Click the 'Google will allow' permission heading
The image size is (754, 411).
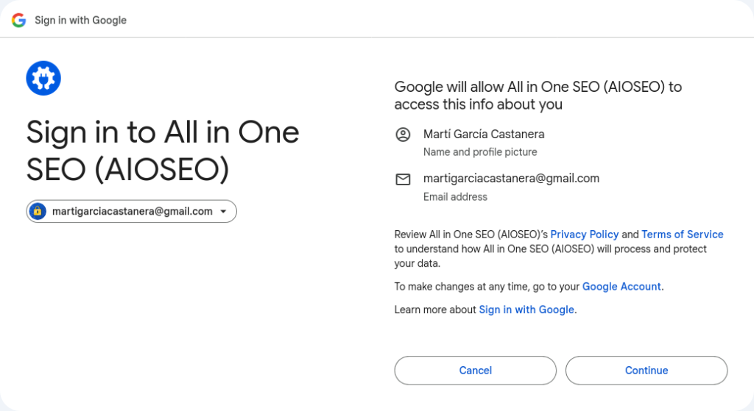(538, 96)
